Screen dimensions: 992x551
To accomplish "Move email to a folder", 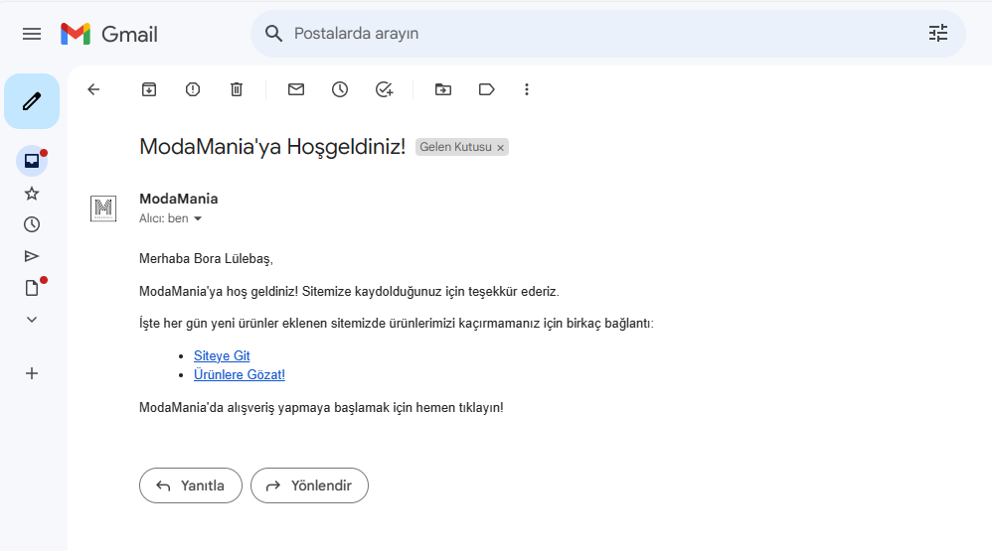I will 443,89.
